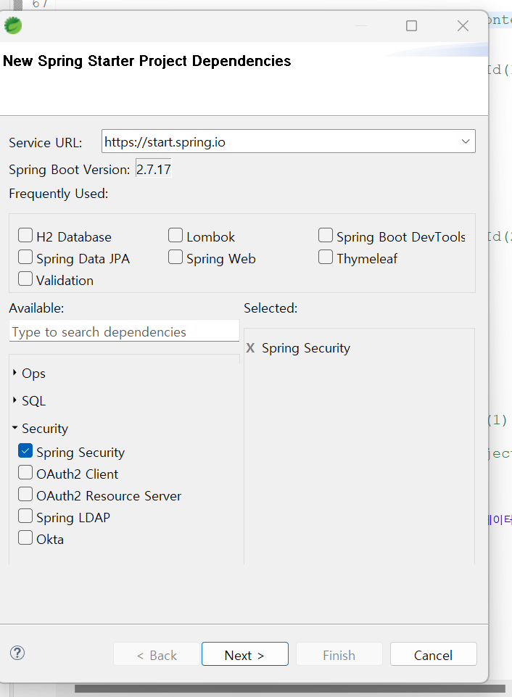Tick the Okta dependency checkbox
512x697 pixels.
point(25,538)
